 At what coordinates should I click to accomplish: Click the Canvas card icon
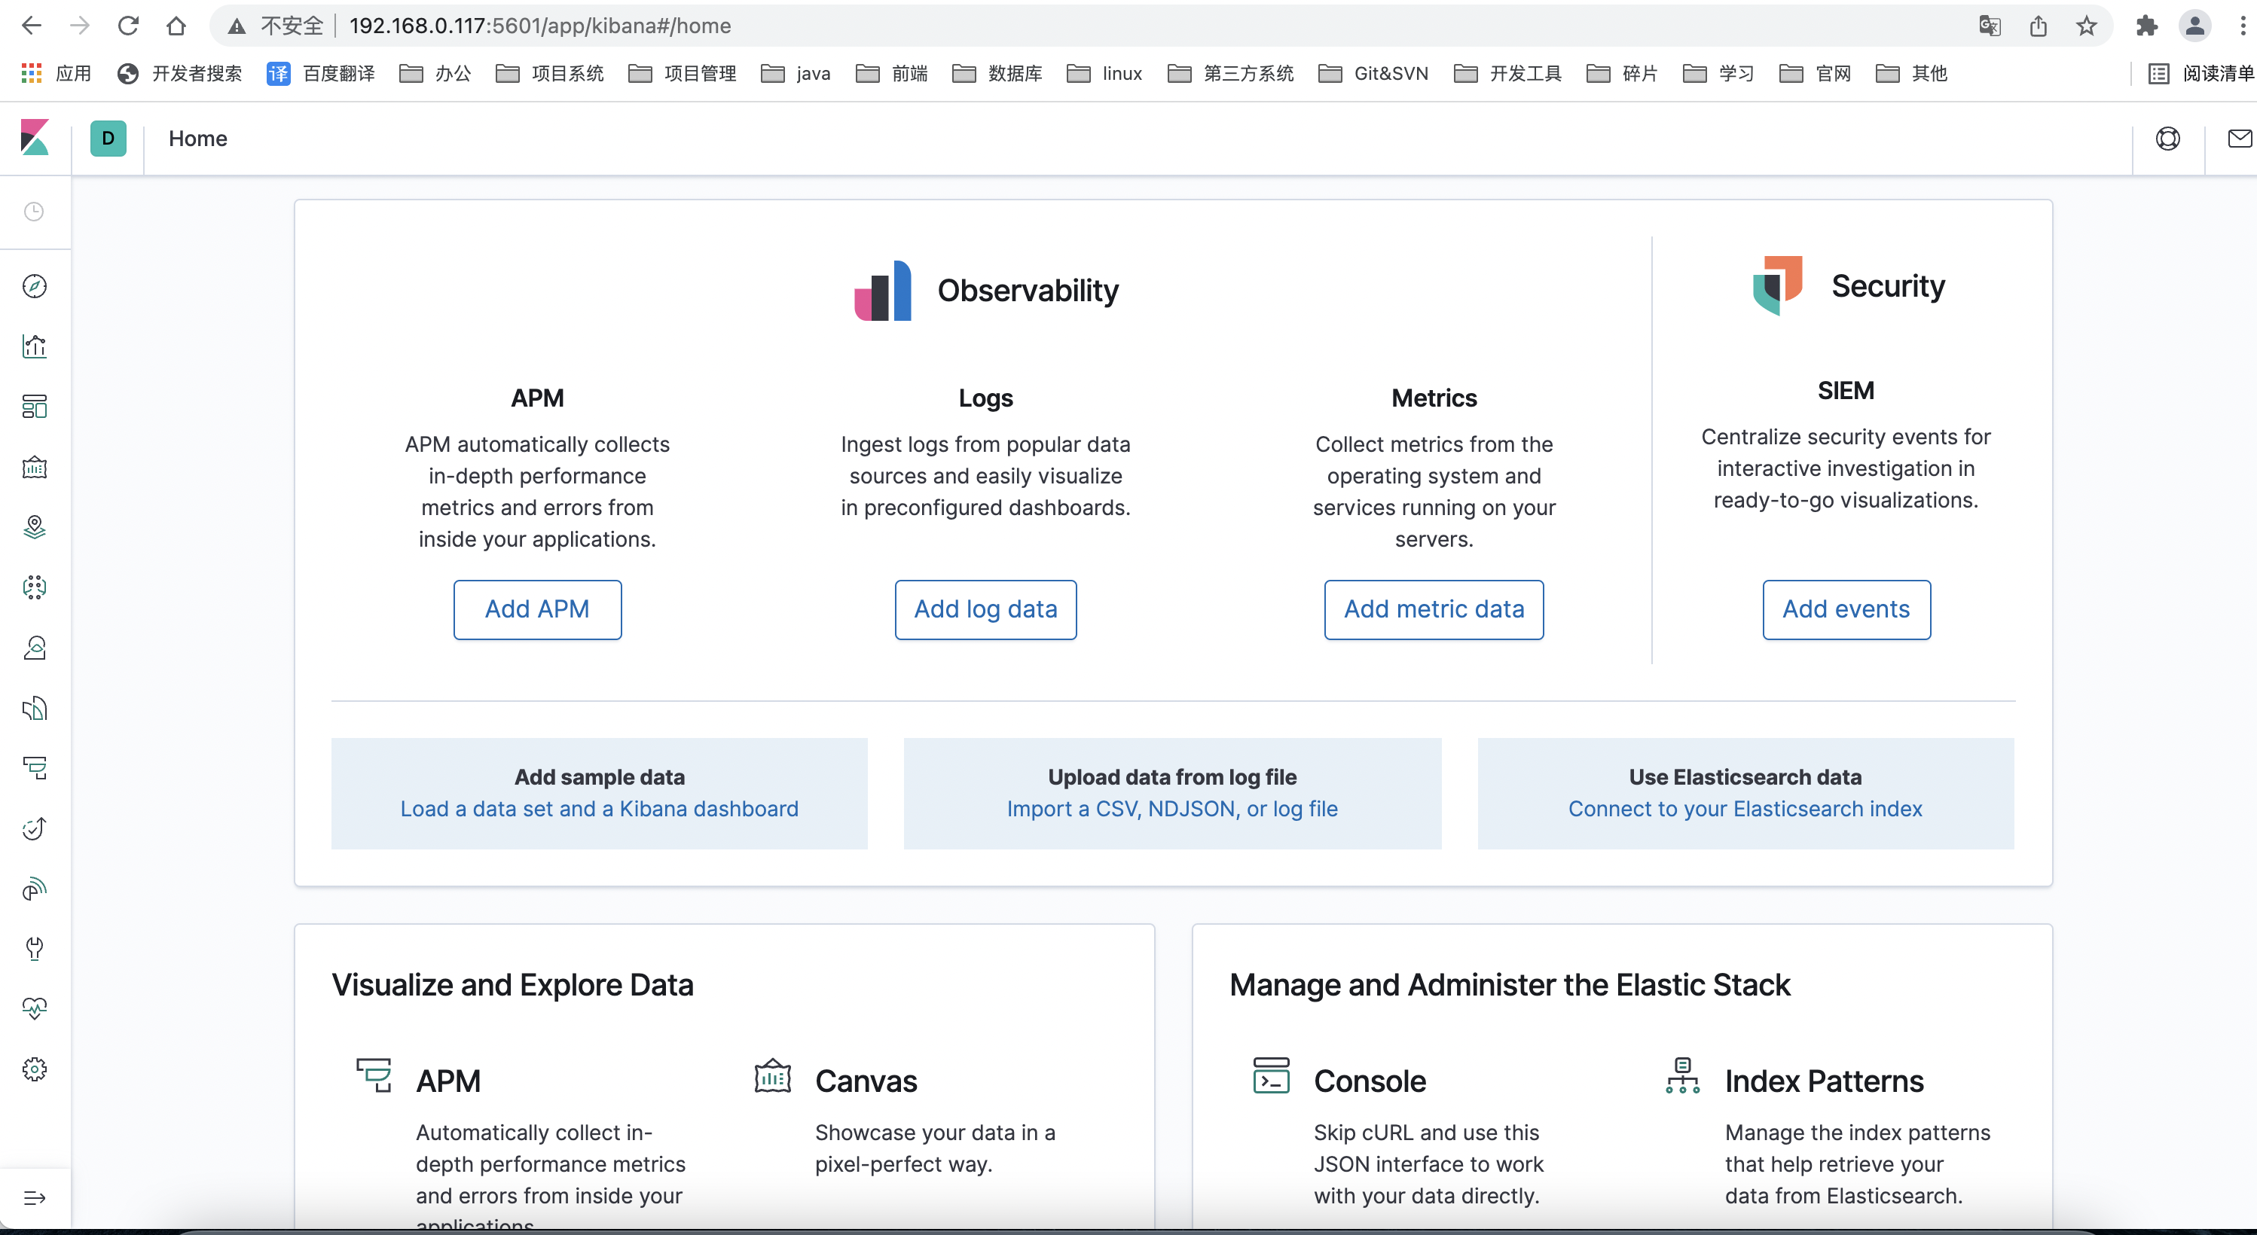(772, 1075)
